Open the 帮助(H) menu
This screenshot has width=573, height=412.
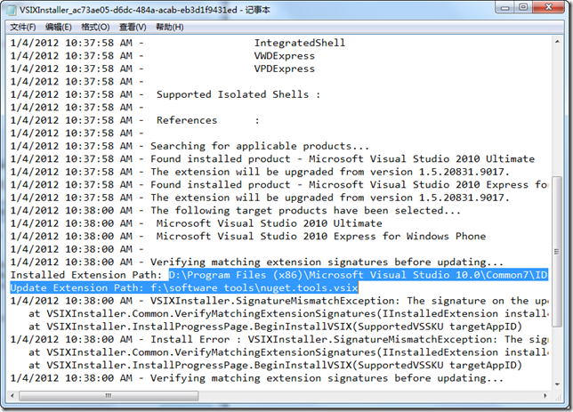click(170, 27)
